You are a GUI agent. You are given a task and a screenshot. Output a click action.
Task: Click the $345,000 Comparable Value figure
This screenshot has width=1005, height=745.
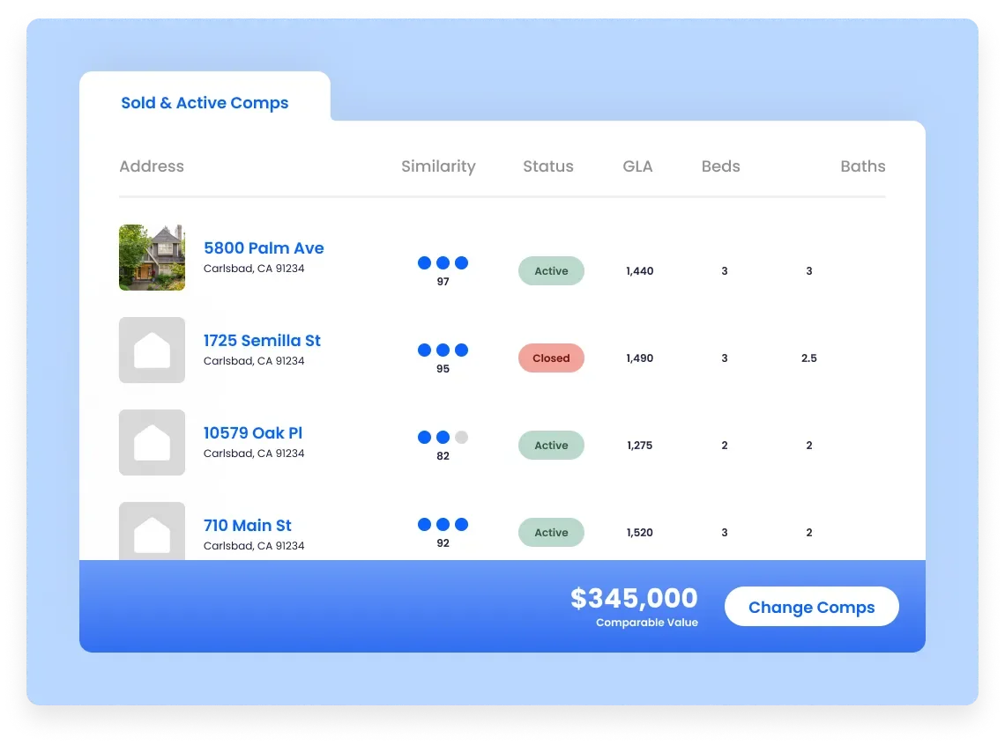coord(635,599)
